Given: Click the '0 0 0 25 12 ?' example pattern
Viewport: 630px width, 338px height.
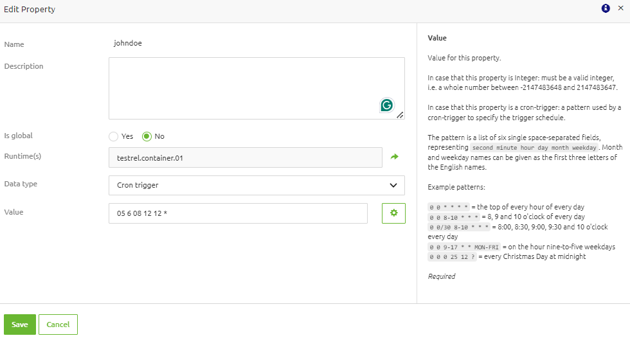Looking at the screenshot, I should 449,257.
